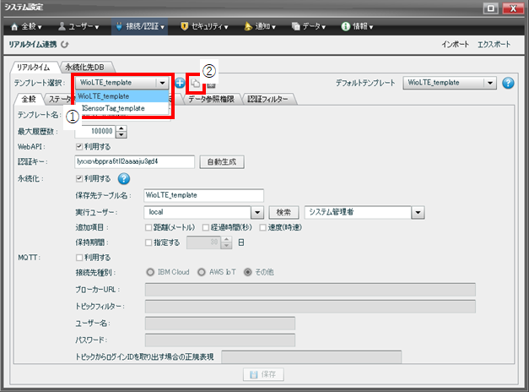Open the データ menu

point(308,26)
